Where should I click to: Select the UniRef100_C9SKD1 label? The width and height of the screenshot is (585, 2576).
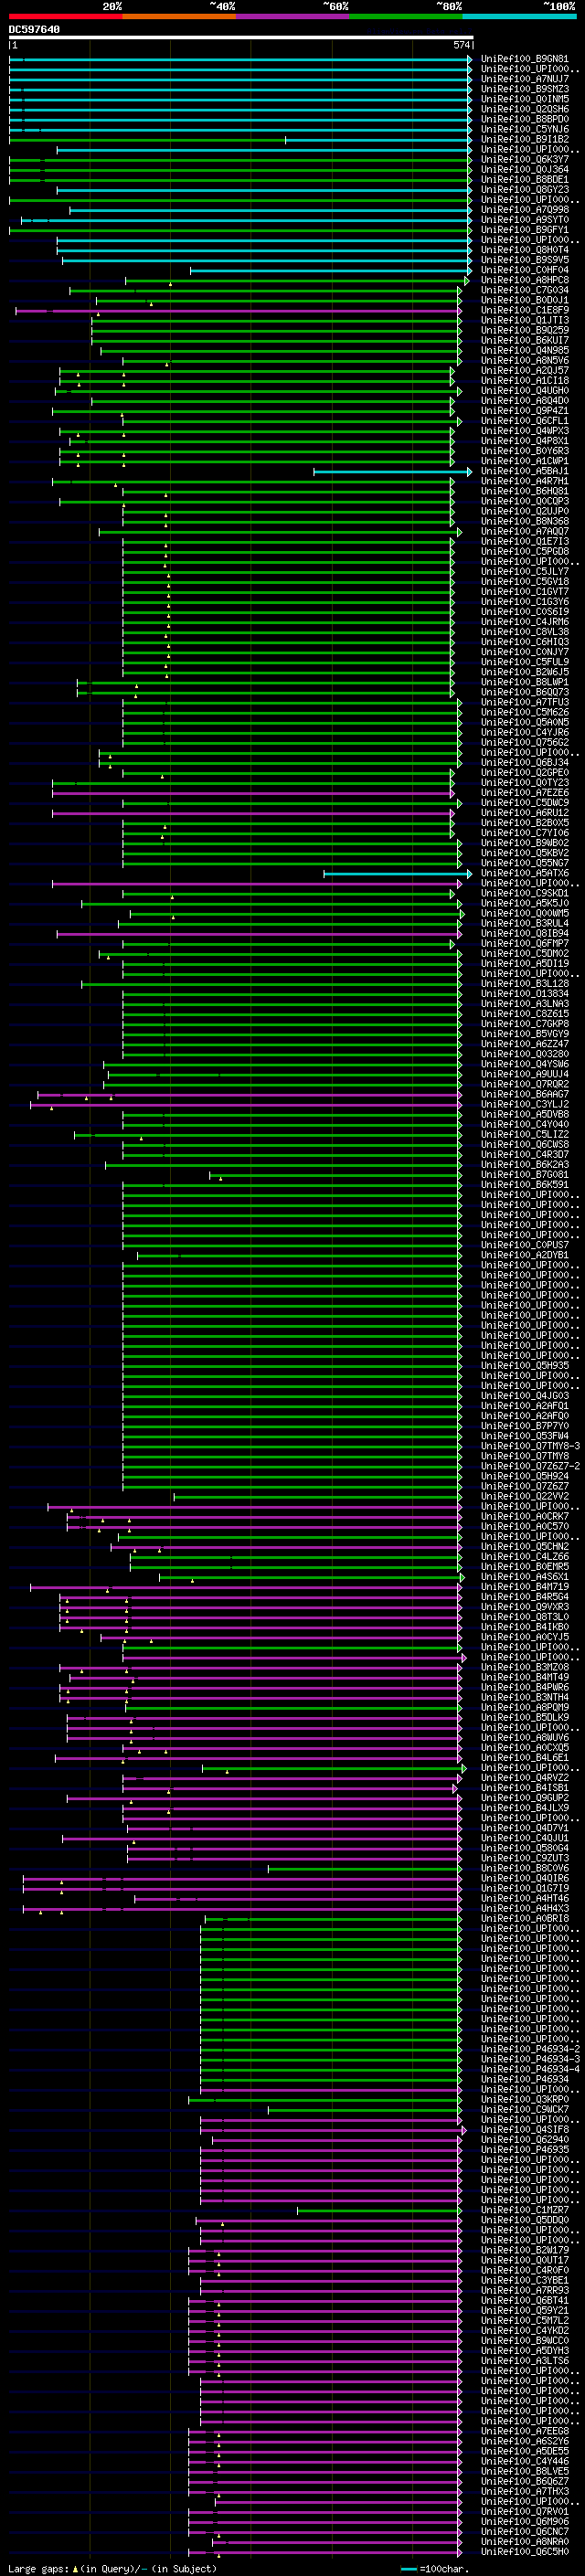tap(525, 893)
